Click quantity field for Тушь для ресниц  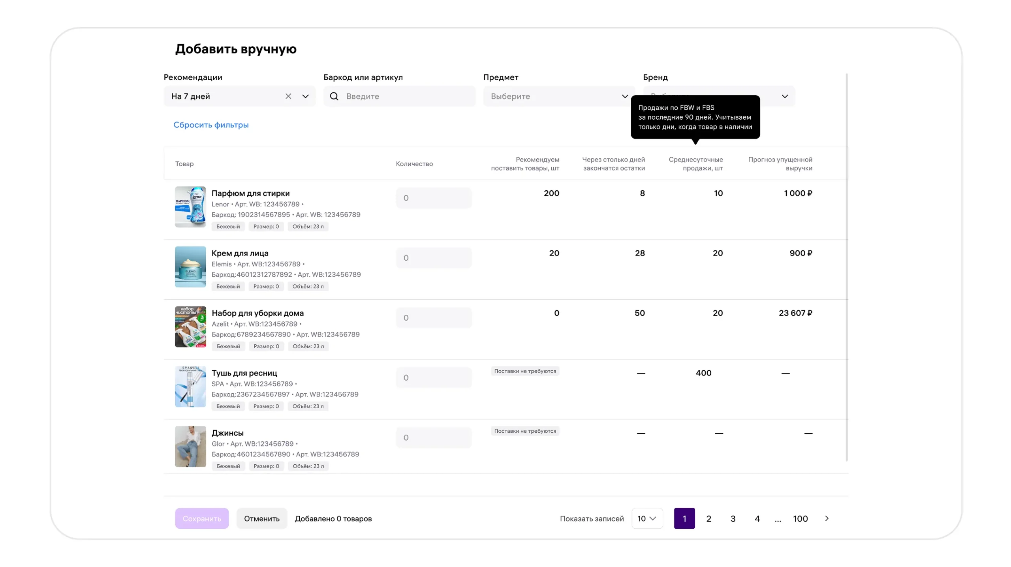(434, 377)
